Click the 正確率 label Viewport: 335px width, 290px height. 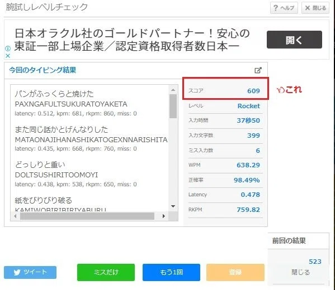tap(196, 180)
